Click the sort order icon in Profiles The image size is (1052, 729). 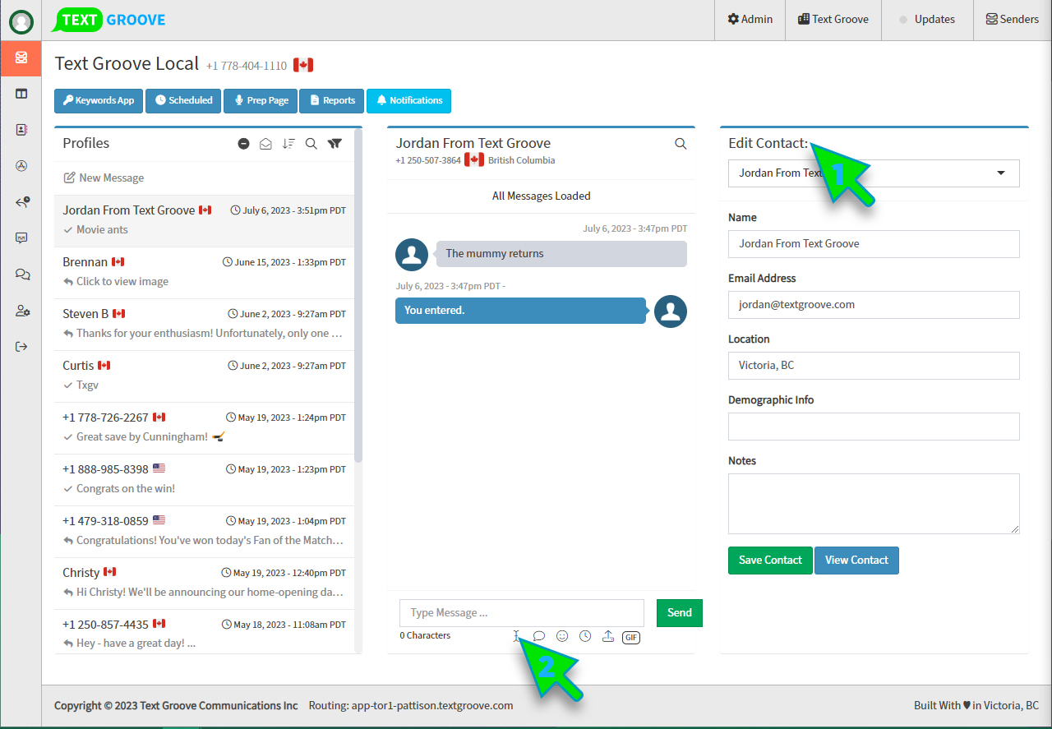(x=288, y=144)
